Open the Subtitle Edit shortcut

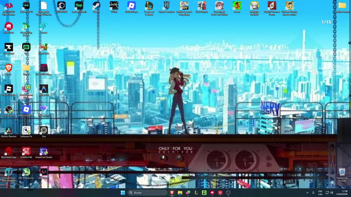[26, 153]
